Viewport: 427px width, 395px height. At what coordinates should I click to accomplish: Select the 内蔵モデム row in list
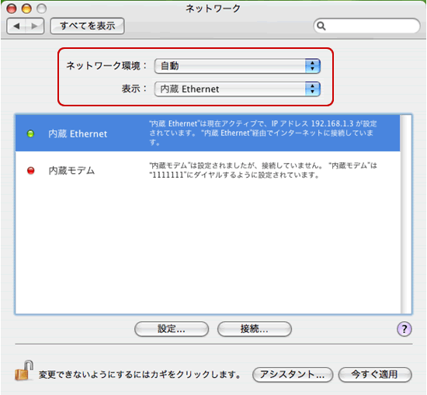pos(207,171)
